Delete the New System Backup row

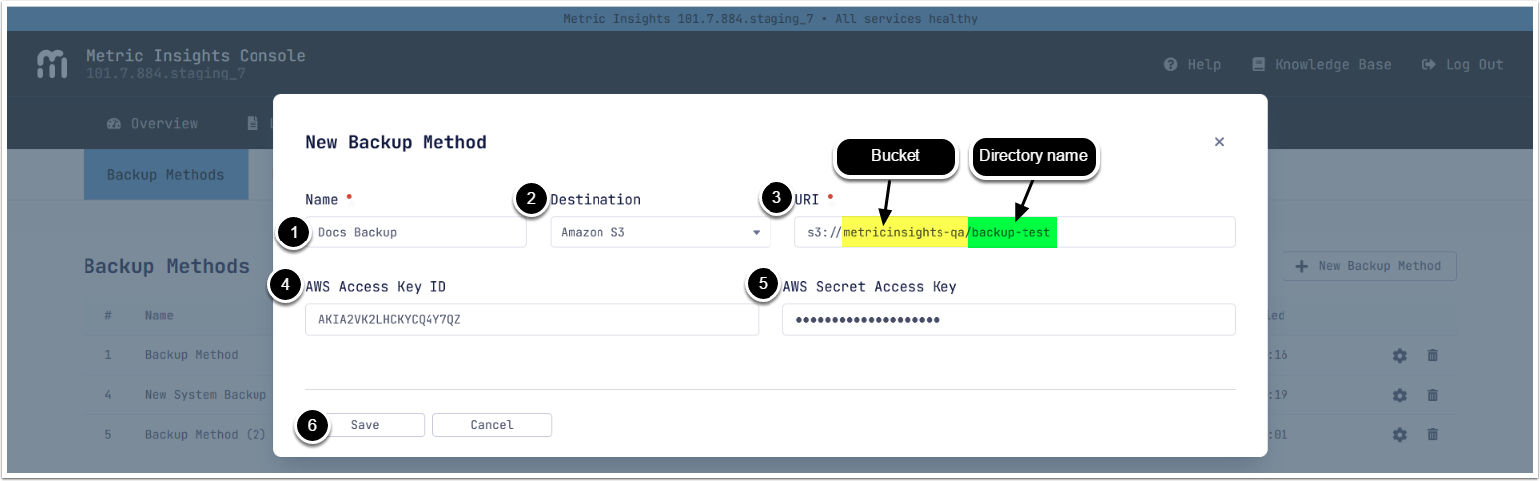point(1433,395)
